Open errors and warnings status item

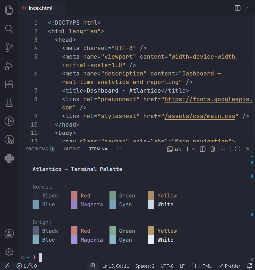coord(27,266)
